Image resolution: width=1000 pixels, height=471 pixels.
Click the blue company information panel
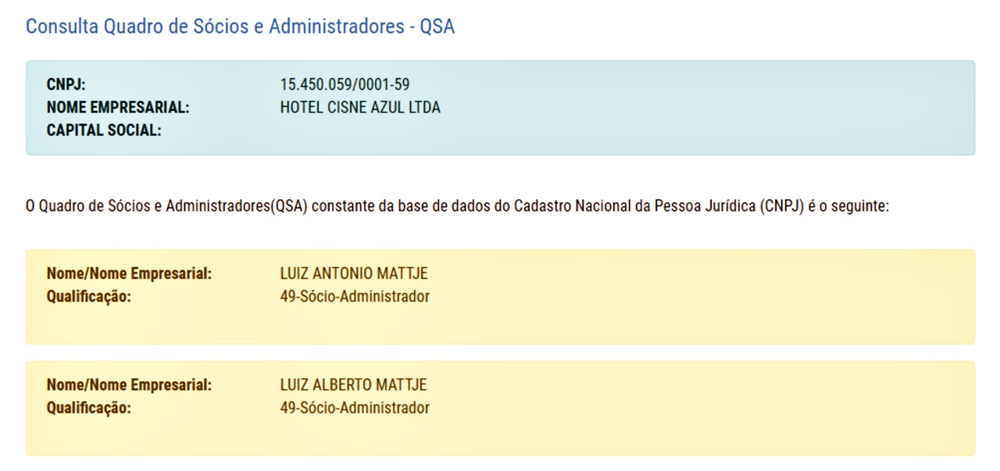[500, 108]
